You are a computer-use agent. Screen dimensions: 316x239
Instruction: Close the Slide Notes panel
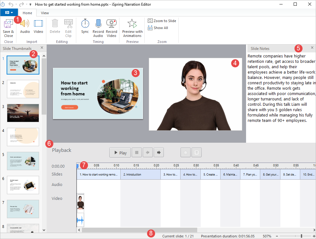(312, 48)
